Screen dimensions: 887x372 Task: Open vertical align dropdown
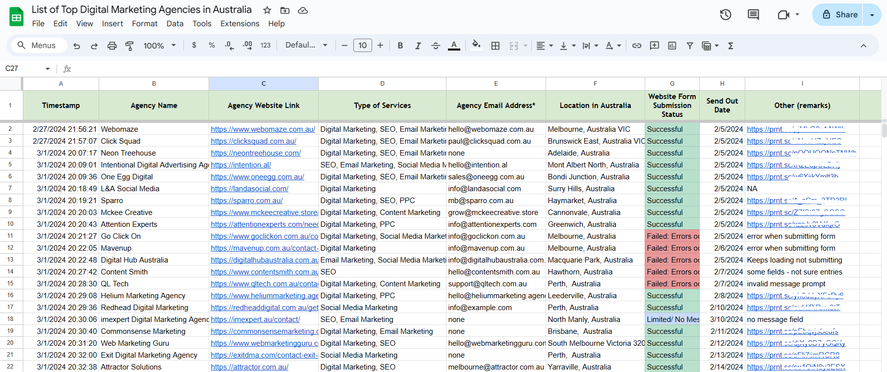coord(567,46)
